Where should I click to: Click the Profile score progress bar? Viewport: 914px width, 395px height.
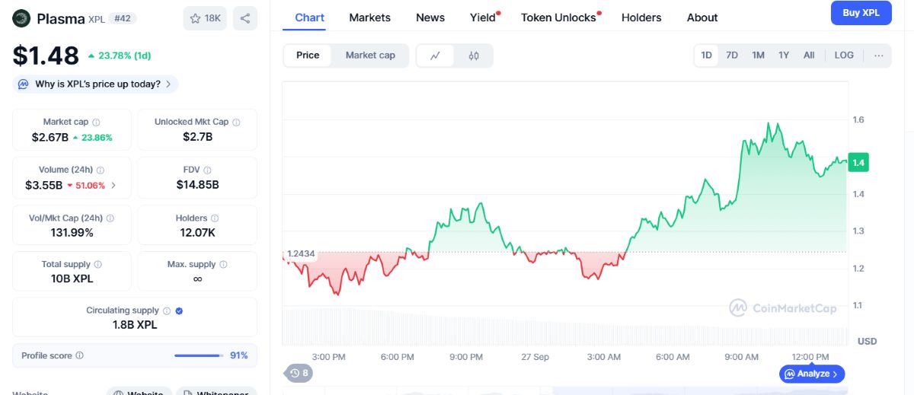pos(200,355)
